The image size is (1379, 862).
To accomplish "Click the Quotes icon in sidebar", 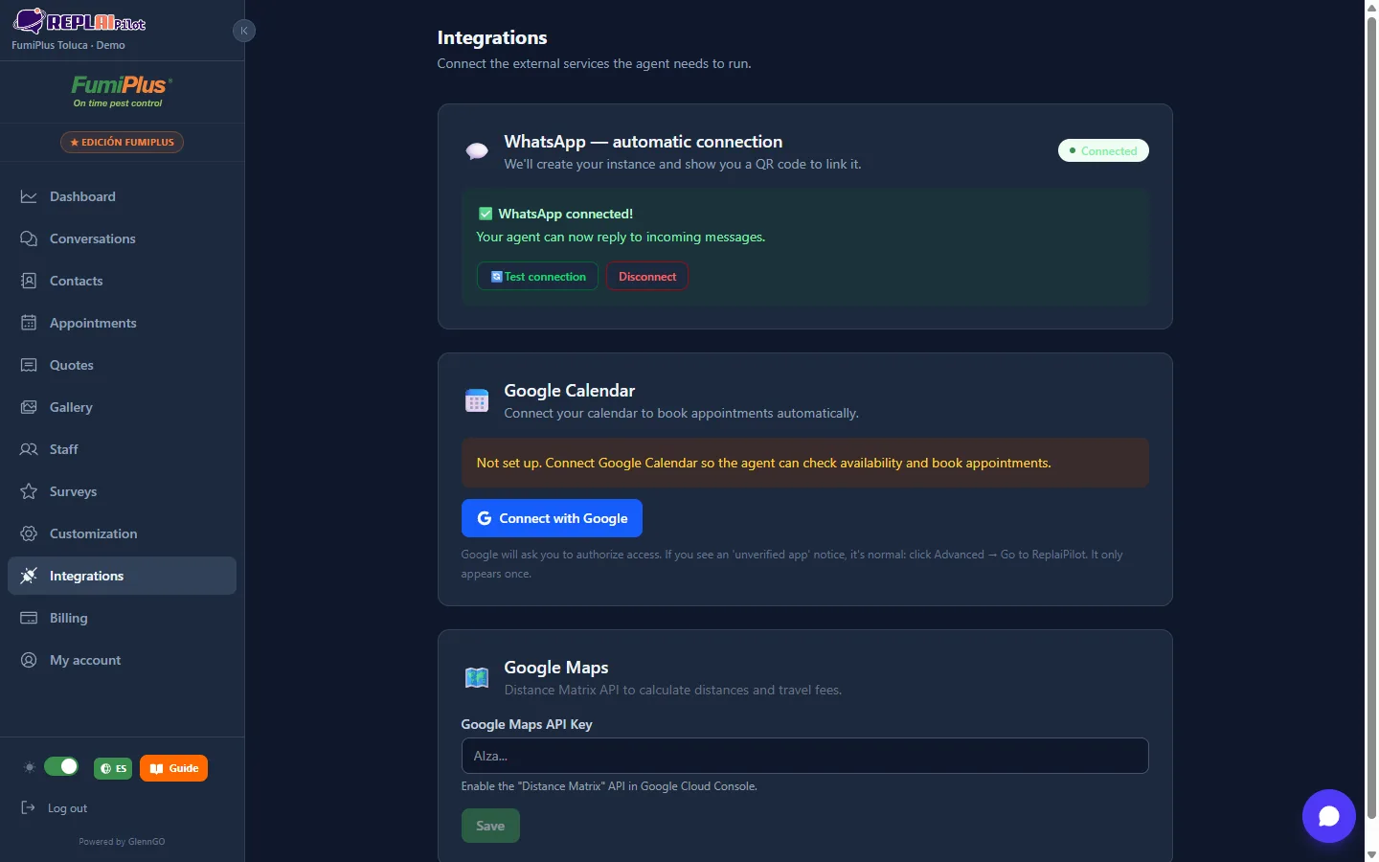I will pyautogui.click(x=29, y=365).
